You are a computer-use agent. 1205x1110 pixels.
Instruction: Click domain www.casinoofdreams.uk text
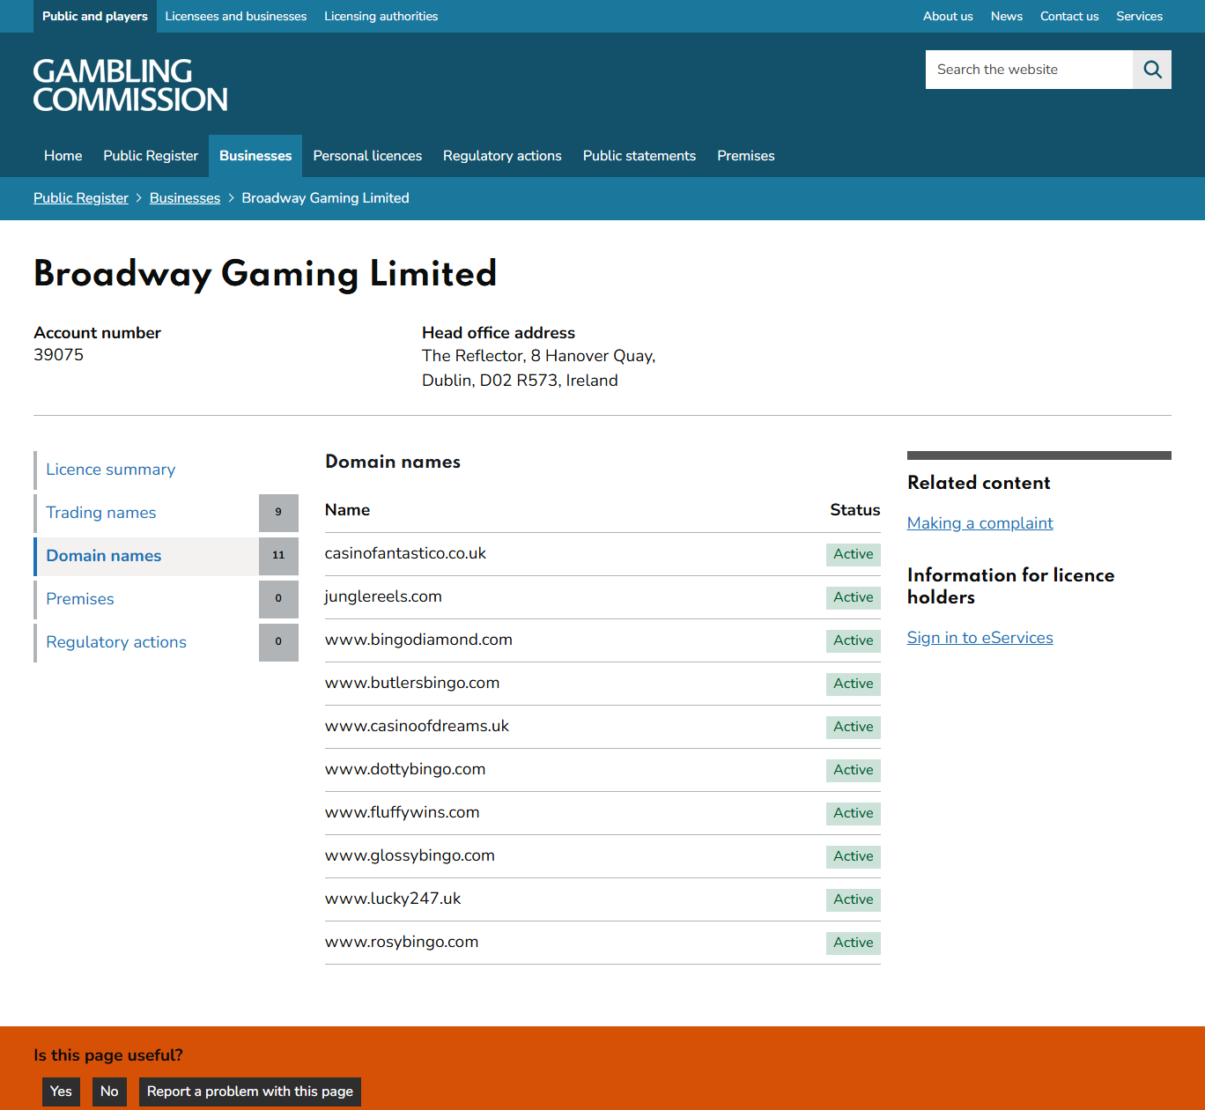(x=417, y=726)
